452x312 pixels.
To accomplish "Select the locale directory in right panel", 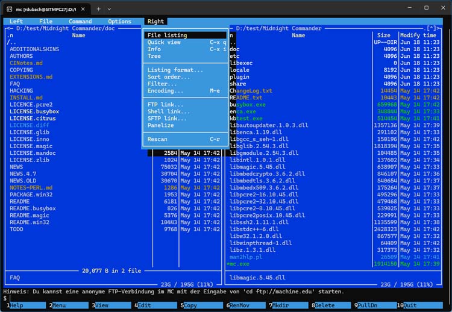I will (x=239, y=70).
